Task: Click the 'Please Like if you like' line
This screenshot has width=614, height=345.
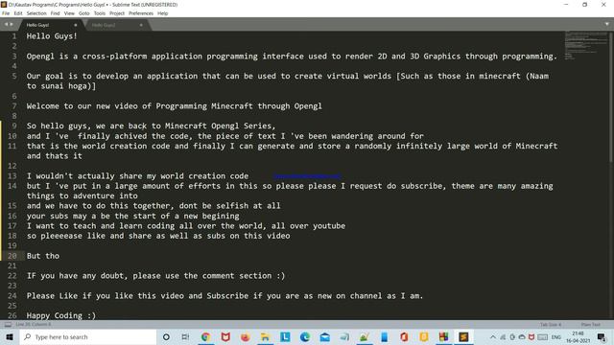Action: 224,296
